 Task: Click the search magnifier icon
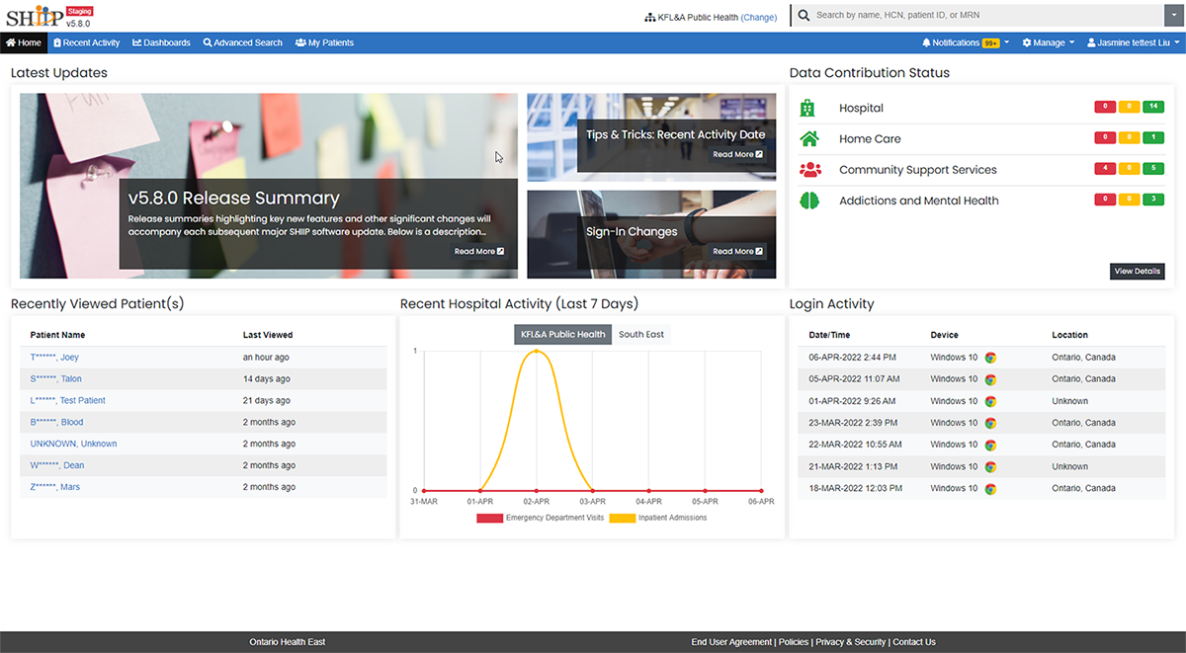(805, 16)
